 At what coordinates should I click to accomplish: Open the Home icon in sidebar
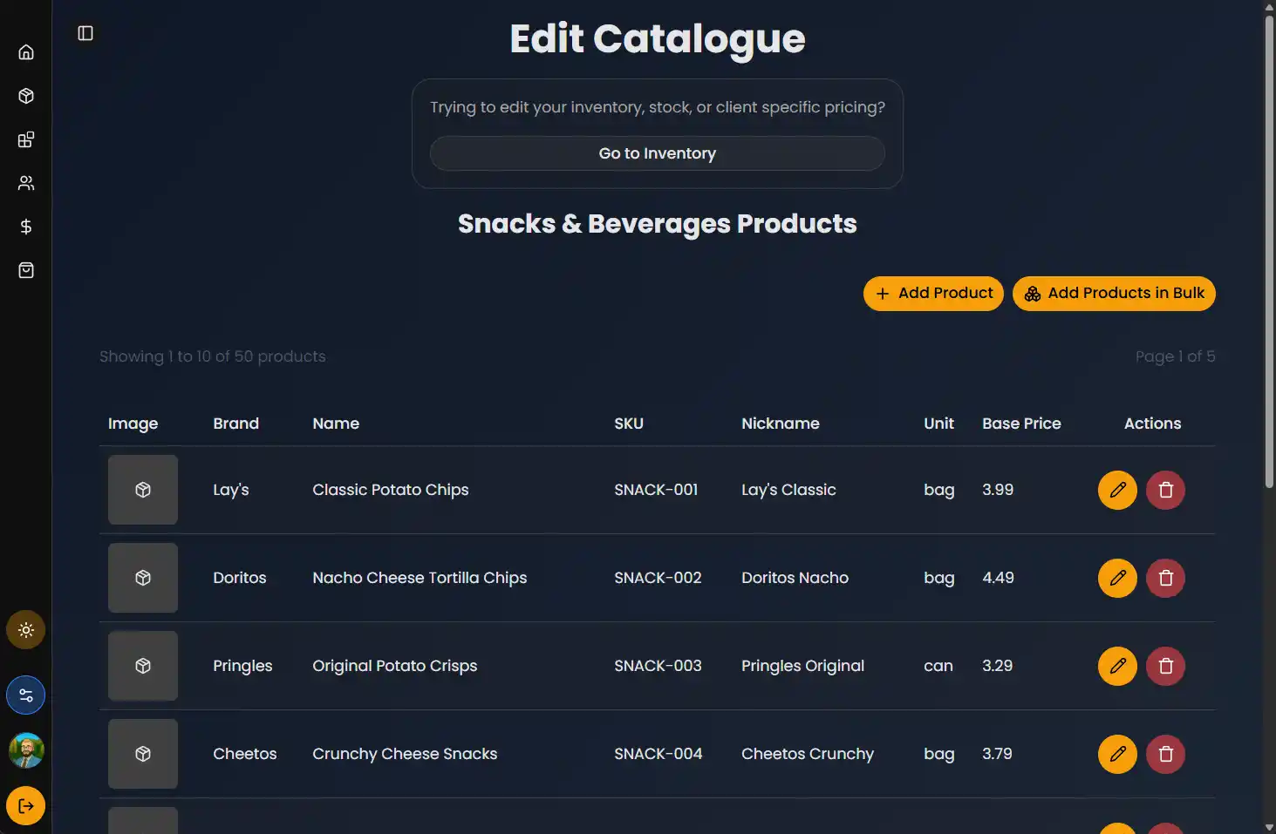coord(26,52)
